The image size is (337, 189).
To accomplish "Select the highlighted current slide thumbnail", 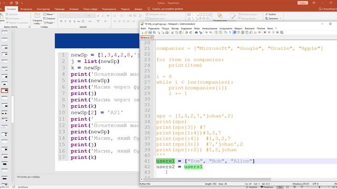I will click(x=5, y=91).
